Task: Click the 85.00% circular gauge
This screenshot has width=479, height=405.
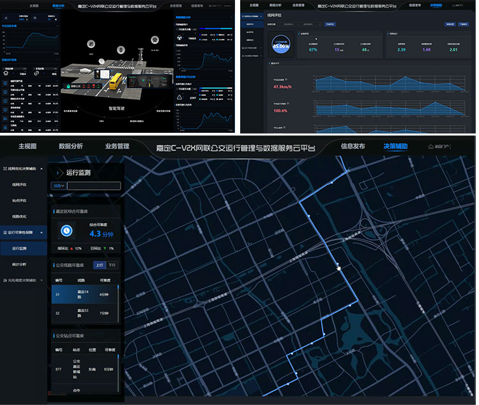Action: click(x=280, y=45)
